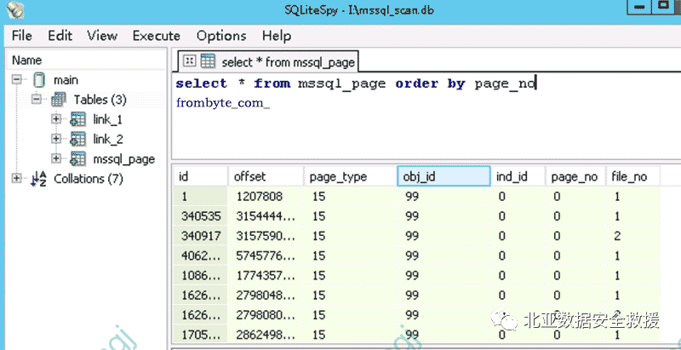Click the grid icon on the query tab

tap(208, 61)
